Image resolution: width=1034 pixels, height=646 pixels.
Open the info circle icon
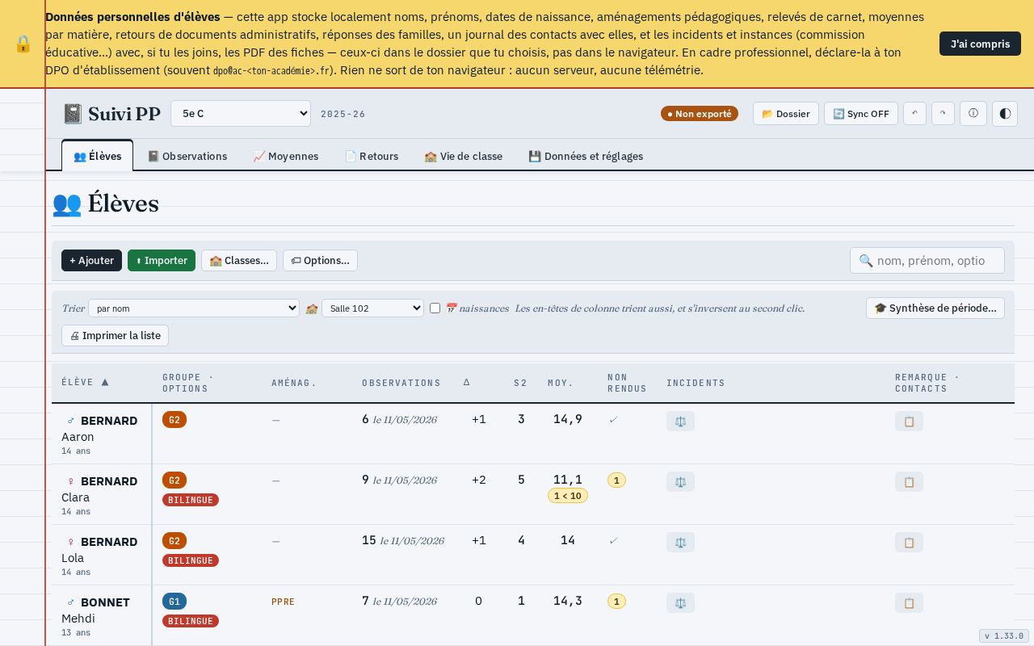pyautogui.click(x=973, y=114)
